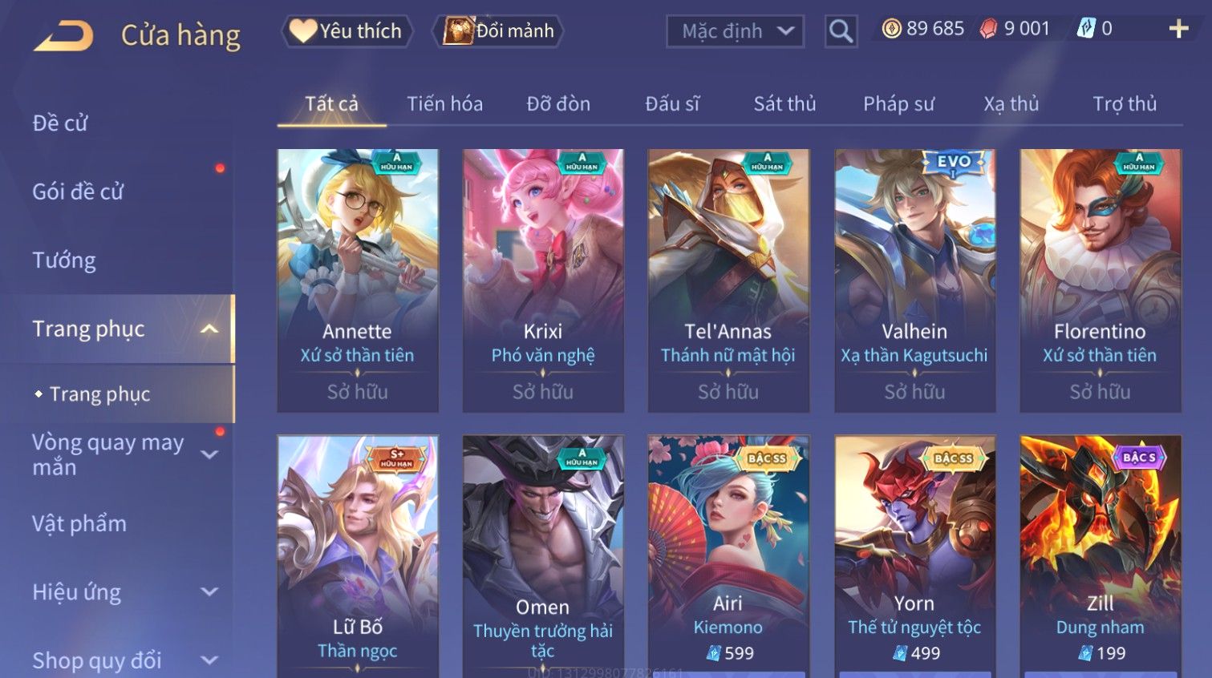Click the gold coin balance icon
This screenshot has width=1212, height=678.
tap(891, 29)
